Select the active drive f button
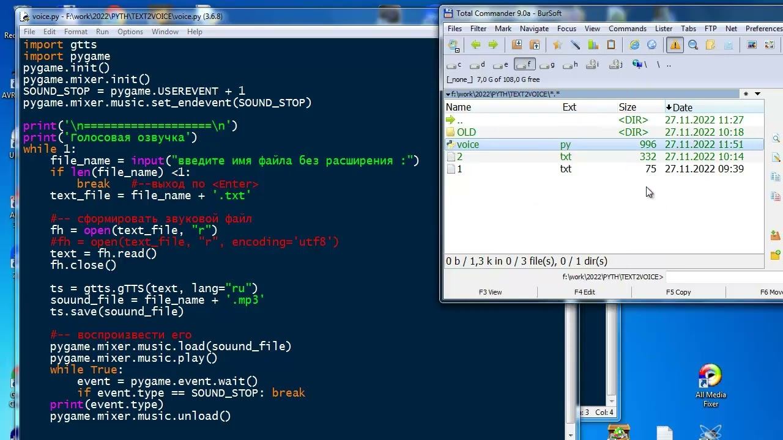This screenshot has width=783, height=440. (524, 64)
